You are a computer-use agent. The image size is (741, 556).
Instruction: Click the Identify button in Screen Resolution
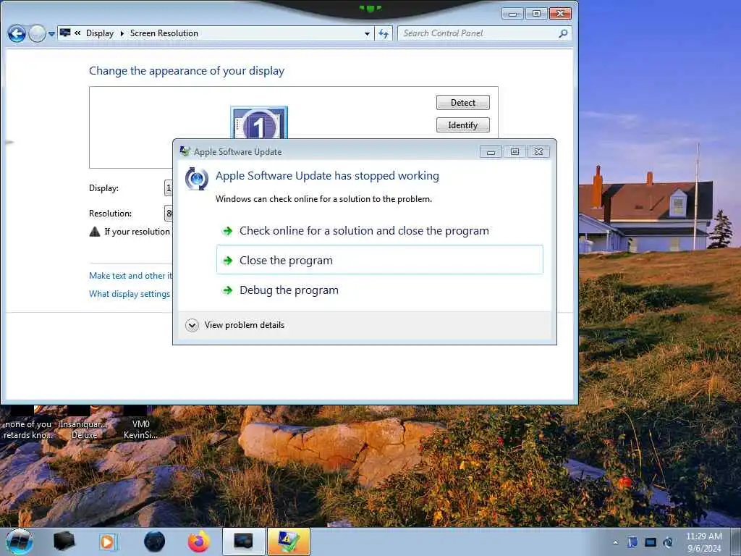click(462, 125)
